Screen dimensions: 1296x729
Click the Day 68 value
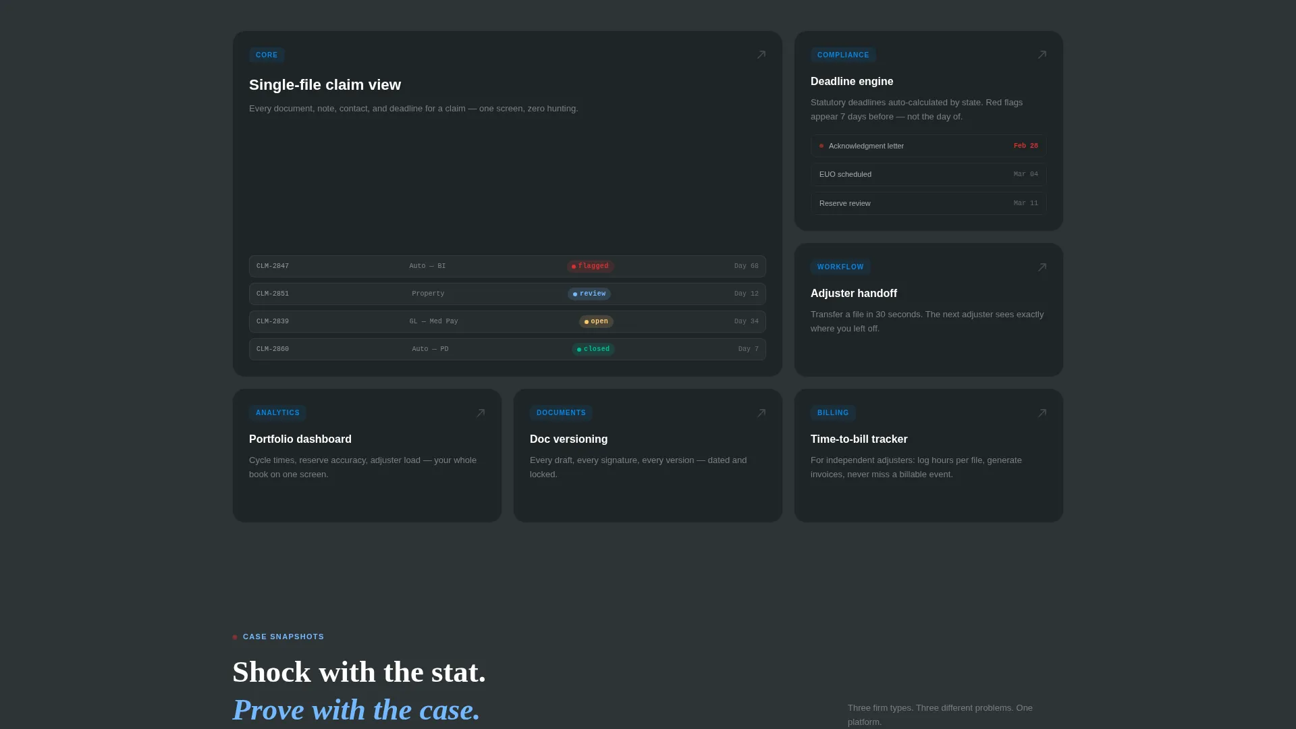747,266
